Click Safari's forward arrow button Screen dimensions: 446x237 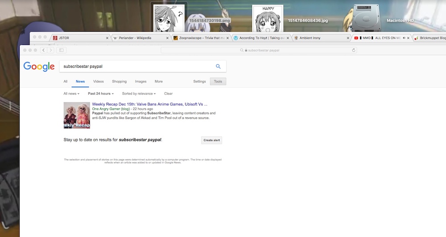point(51,50)
